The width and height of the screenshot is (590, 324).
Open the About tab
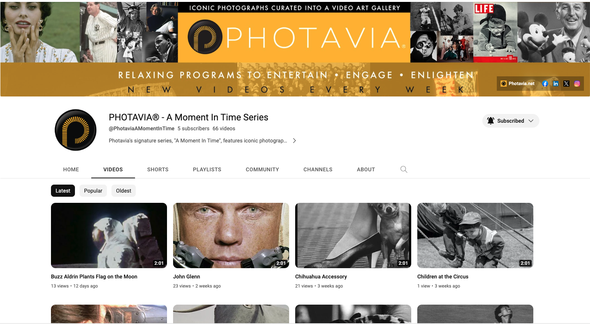point(366,169)
